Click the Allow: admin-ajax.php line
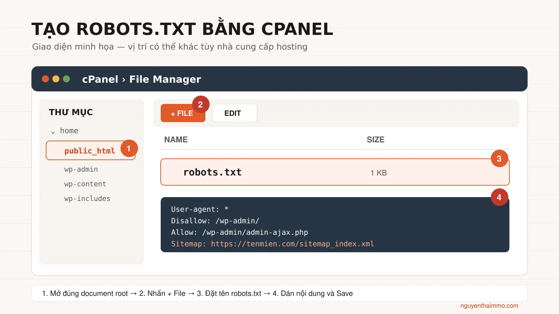Image resolution: width=559 pixels, height=314 pixels. click(239, 232)
